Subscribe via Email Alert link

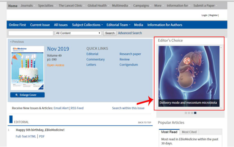pos(61,108)
